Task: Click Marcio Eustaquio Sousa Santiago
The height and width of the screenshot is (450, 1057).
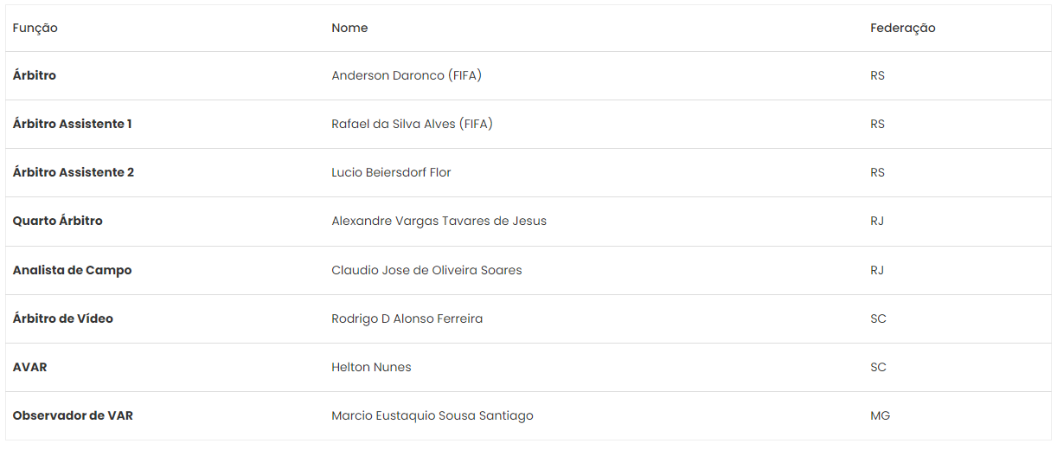Action: [x=432, y=415]
